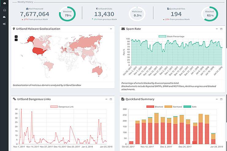
Task: Collapse the UrlSand Dangerous Links panel
Action: tap(106, 99)
